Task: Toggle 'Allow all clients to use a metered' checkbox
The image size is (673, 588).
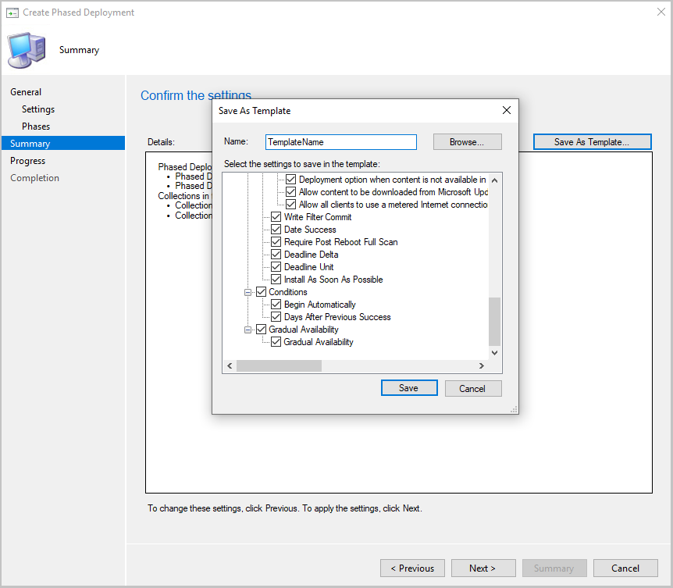Action: (x=291, y=205)
